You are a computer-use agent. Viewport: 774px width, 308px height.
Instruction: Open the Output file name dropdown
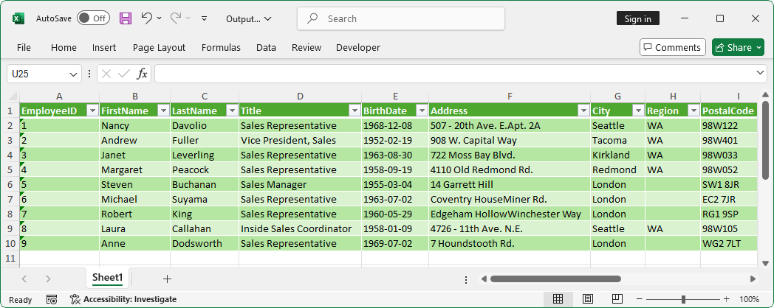(x=249, y=18)
